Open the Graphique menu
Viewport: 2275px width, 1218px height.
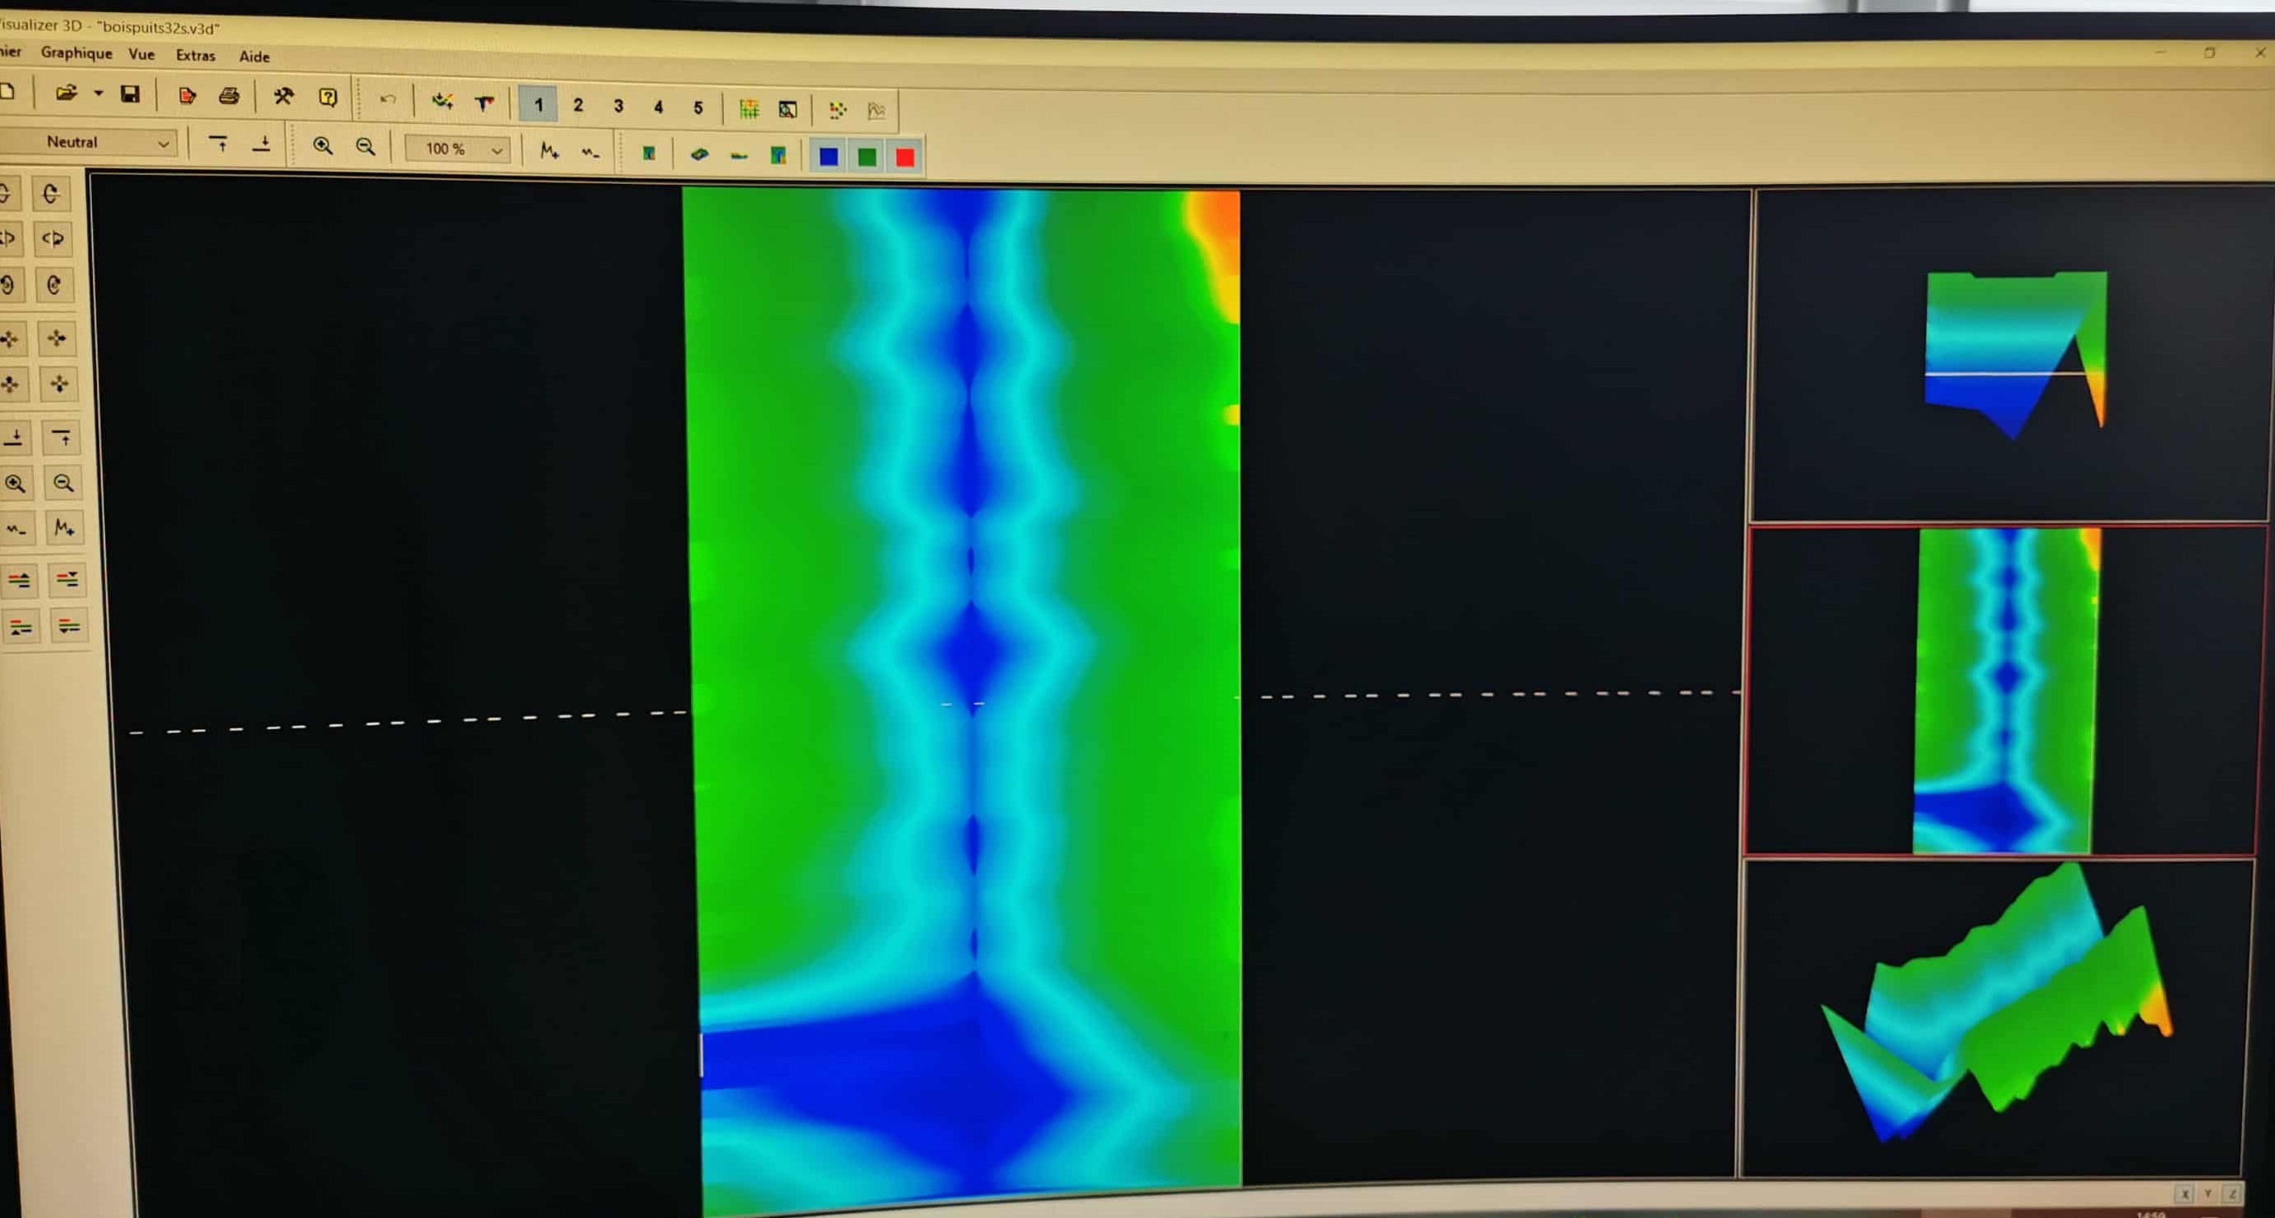(76, 53)
